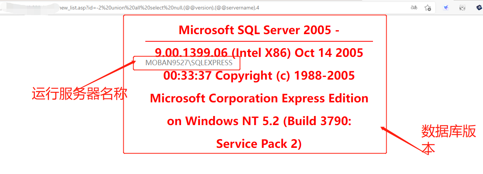
Task: Click the '00:33:37 Copyright (c) 1988-2005' text
Action: [x=259, y=75]
